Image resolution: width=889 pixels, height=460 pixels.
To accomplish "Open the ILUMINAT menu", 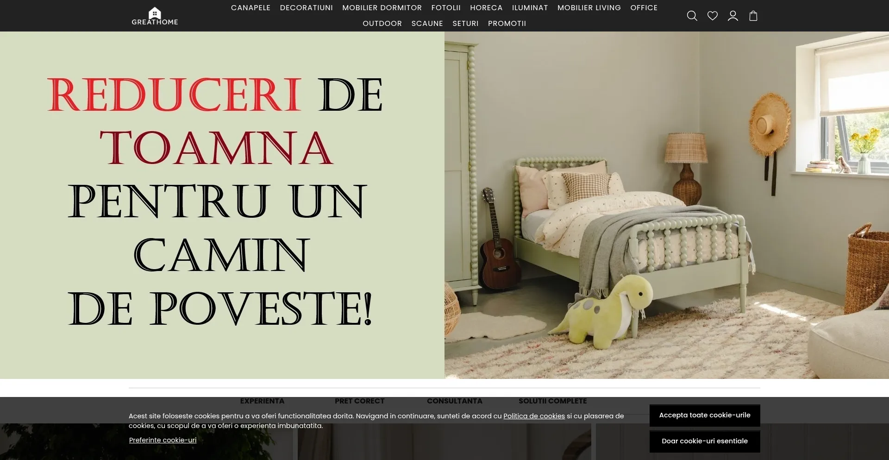I will 530,8.
